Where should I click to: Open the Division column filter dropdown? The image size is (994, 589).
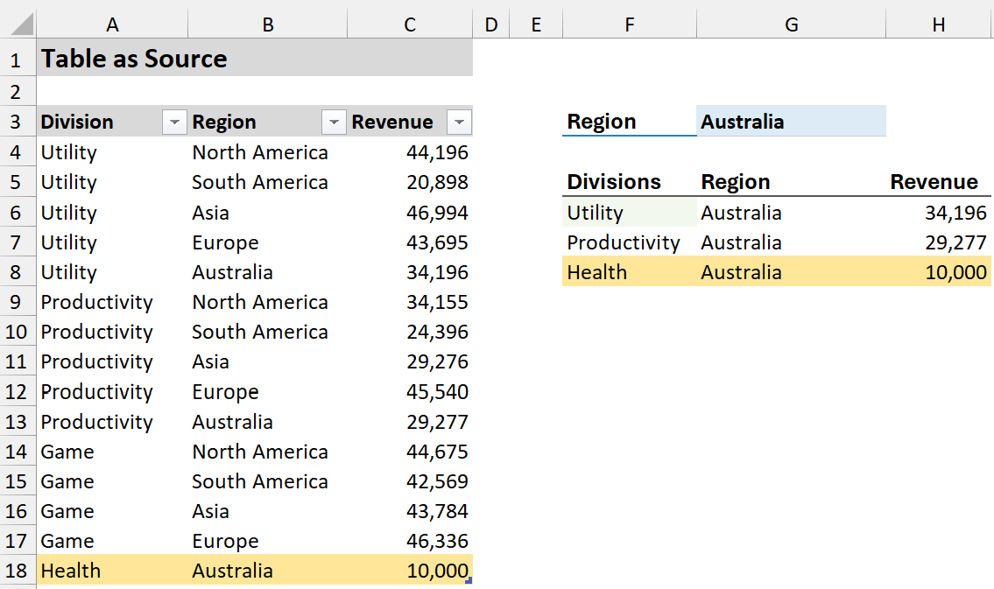click(175, 123)
